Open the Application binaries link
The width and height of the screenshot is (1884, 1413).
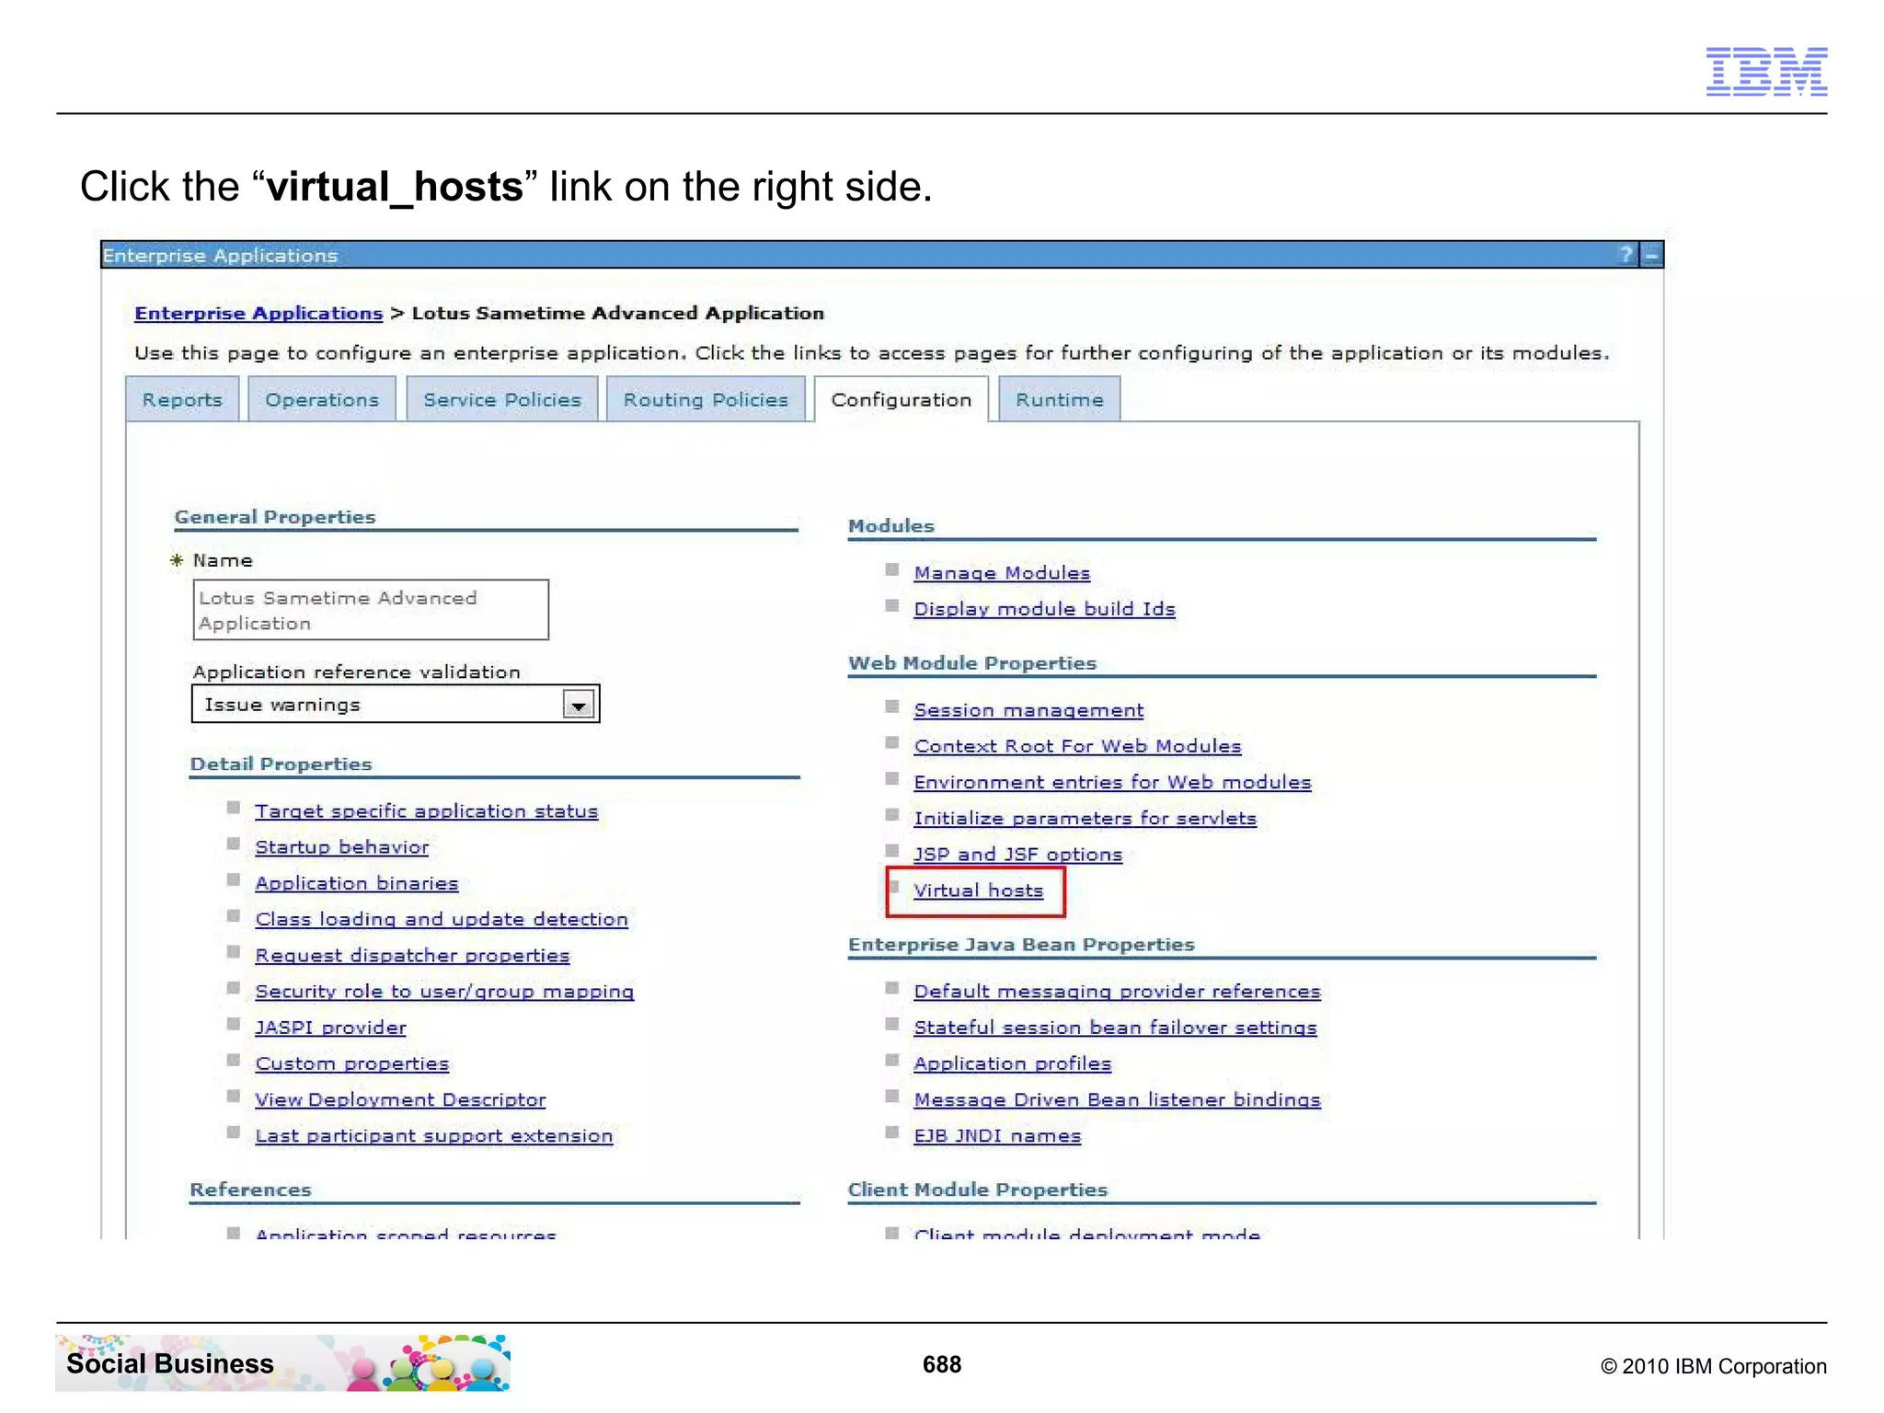(357, 883)
